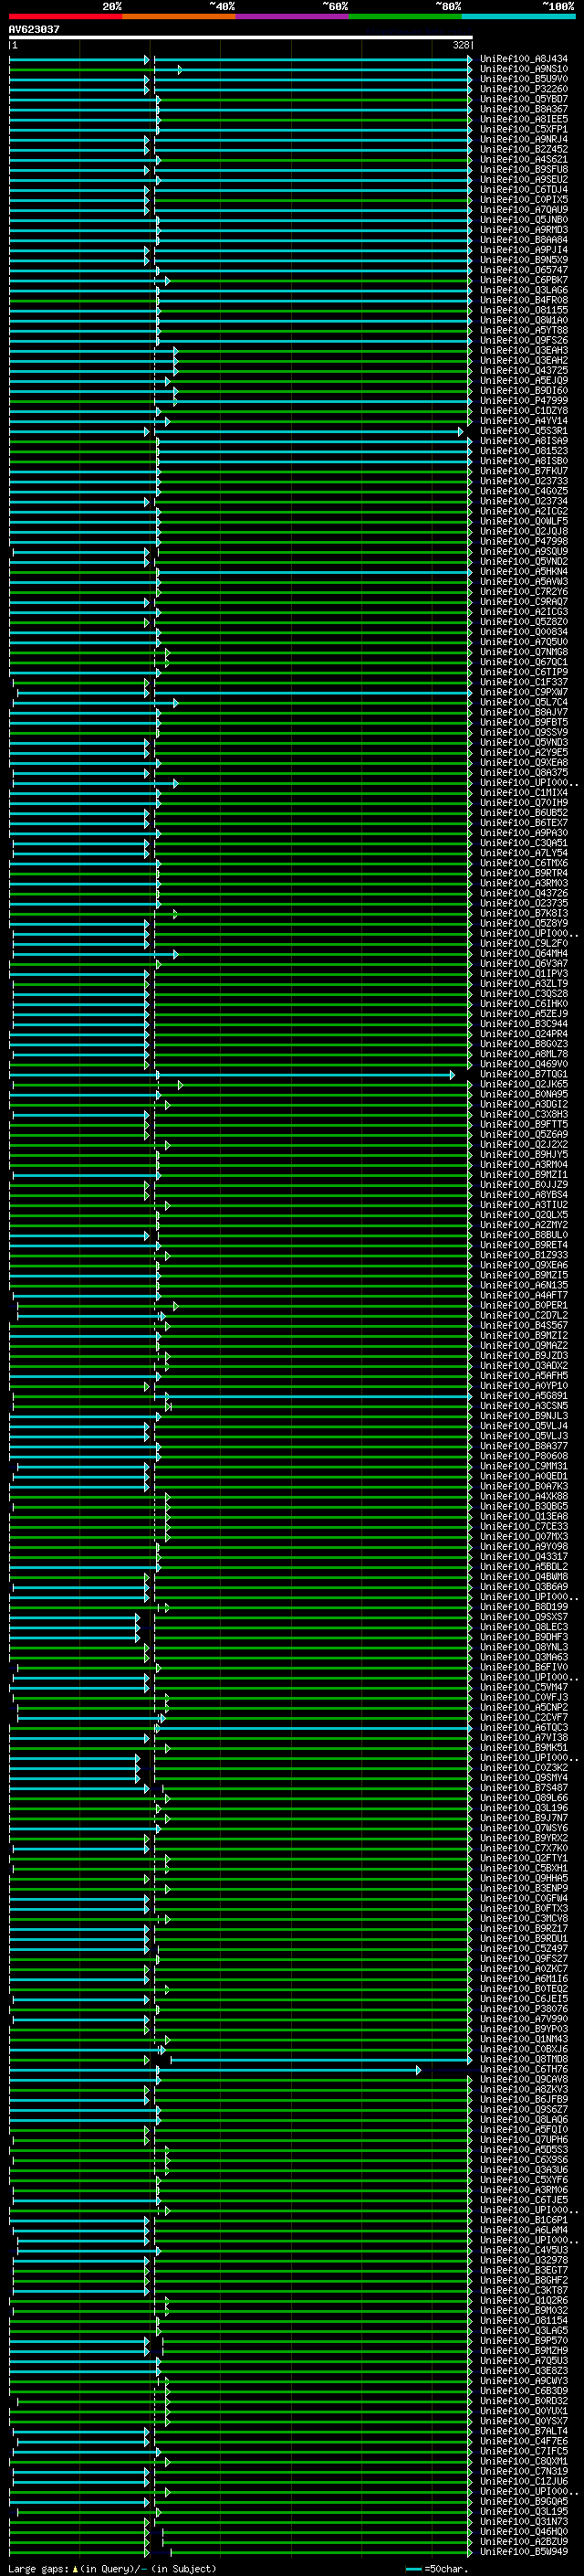Click hit label UniRef100_Q5YBD7
The width and height of the screenshot is (584, 2576).
pos(524,99)
